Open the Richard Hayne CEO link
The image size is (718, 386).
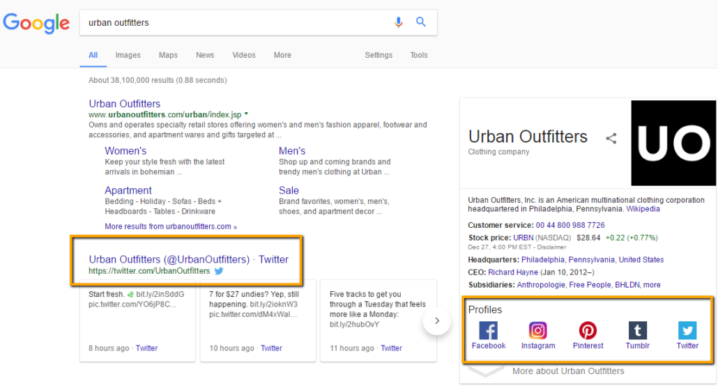[513, 272]
